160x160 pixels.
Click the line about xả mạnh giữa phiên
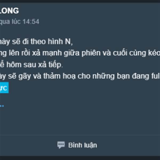80,53
